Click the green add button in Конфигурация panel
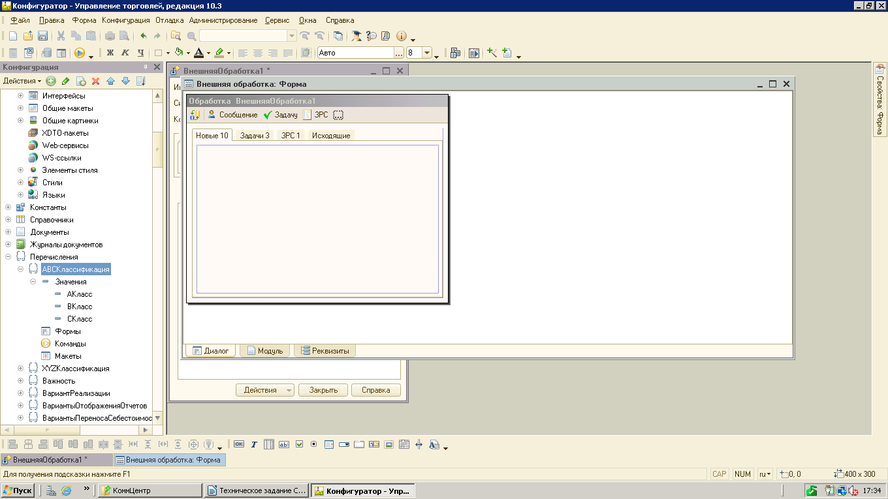888x499 pixels. (51, 82)
